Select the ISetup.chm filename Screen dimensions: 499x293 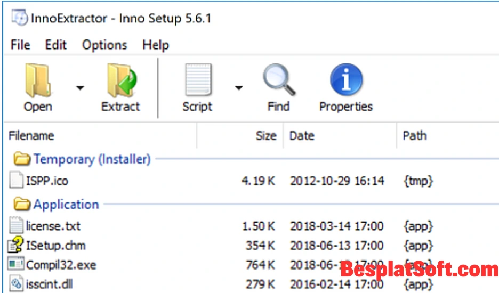[x=55, y=246]
